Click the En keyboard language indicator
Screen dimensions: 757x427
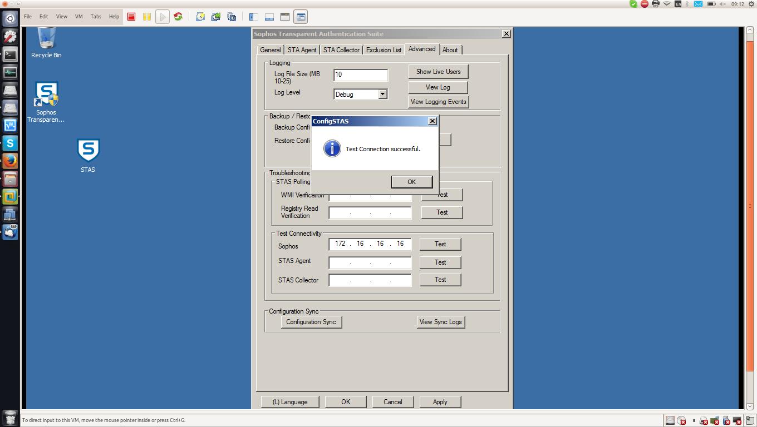point(677,4)
